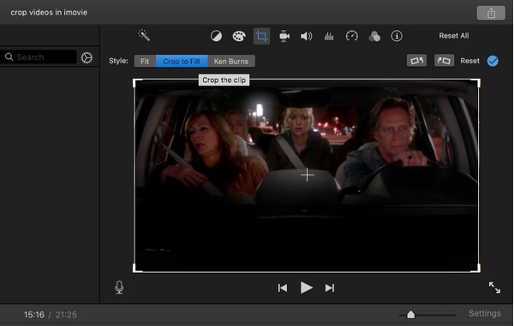Image resolution: width=514 pixels, height=326 pixels.
Task: Click the crosshair in the crop center
Action: 308,175
